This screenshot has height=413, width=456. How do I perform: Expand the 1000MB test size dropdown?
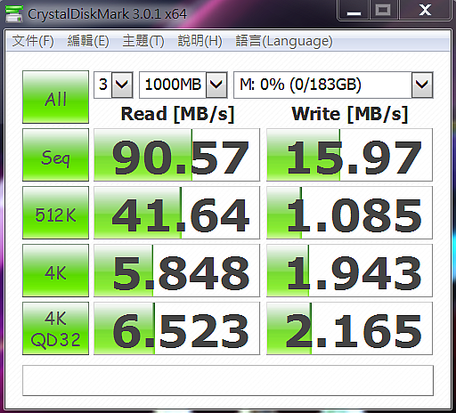216,85
